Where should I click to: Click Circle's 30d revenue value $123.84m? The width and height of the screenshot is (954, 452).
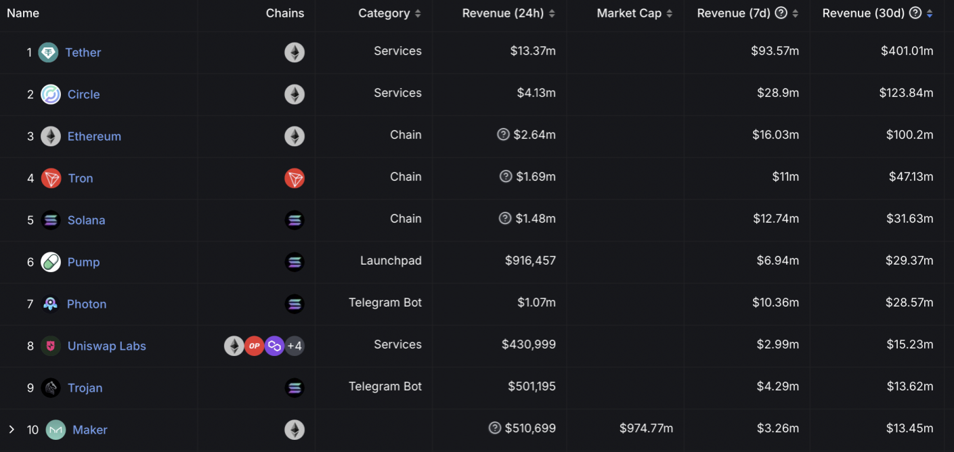[907, 93]
